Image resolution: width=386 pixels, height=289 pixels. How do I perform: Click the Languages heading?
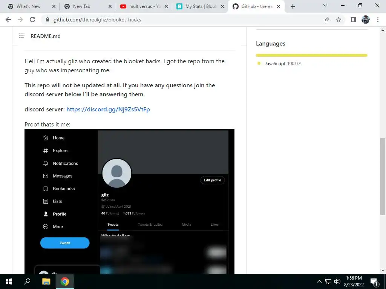(x=271, y=44)
